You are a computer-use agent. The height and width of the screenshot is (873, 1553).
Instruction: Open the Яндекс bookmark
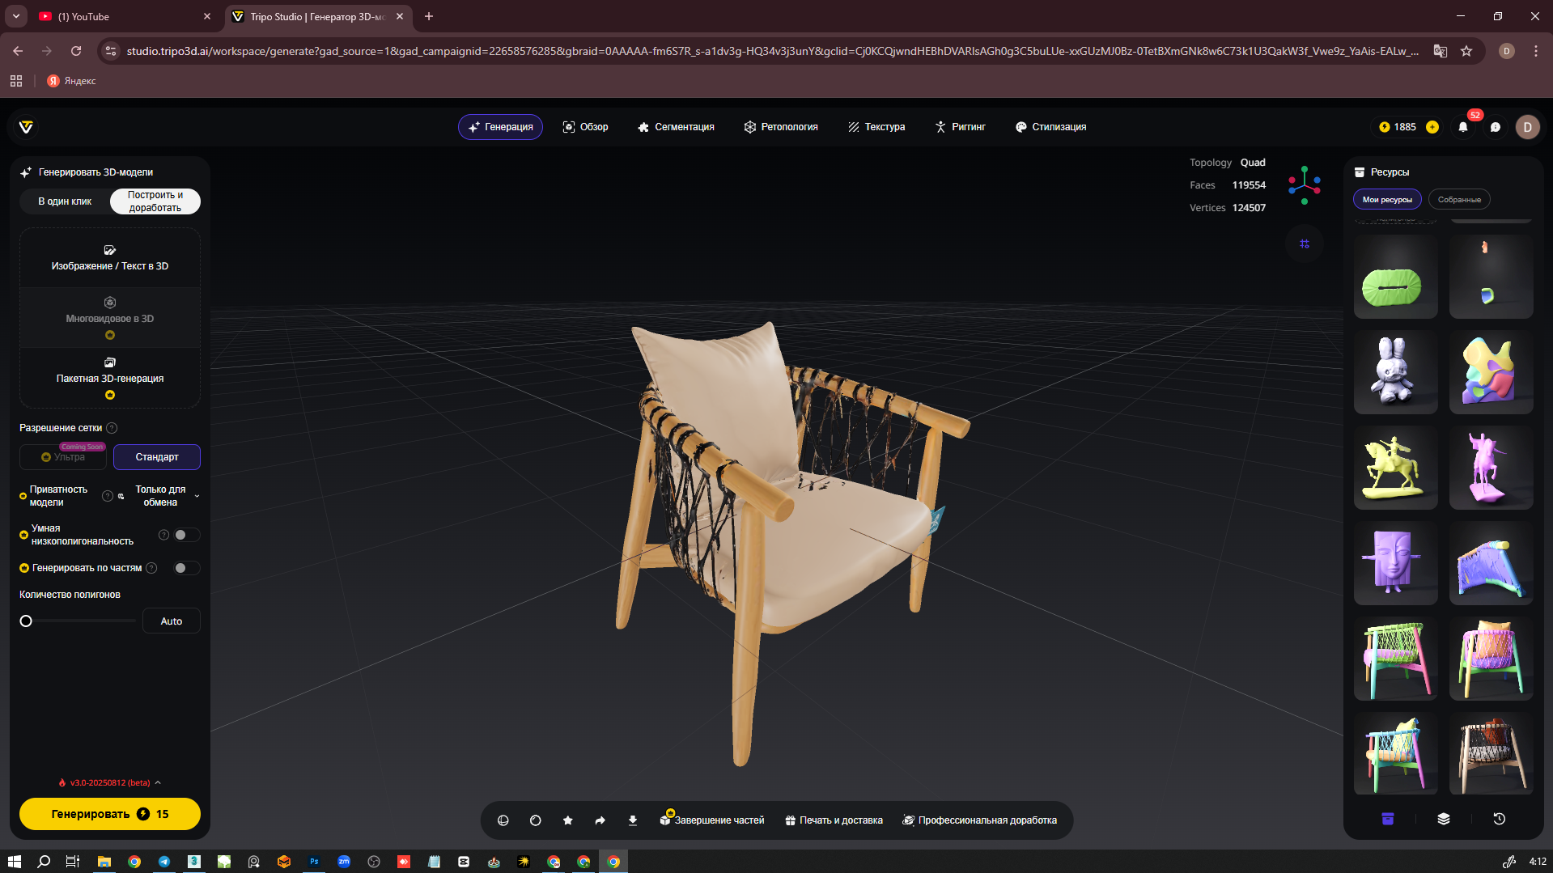tap(71, 81)
